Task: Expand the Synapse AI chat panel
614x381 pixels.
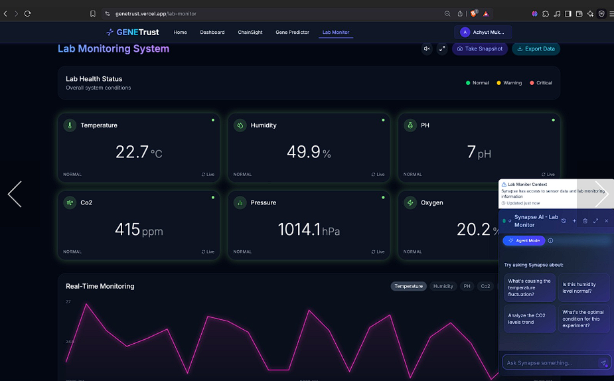Action: coord(595,220)
